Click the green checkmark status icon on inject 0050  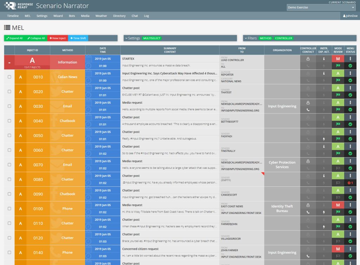pyautogui.click(x=350, y=139)
